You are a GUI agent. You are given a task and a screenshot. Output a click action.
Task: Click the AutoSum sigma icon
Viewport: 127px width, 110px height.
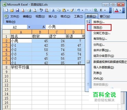(x=101, y=10)
